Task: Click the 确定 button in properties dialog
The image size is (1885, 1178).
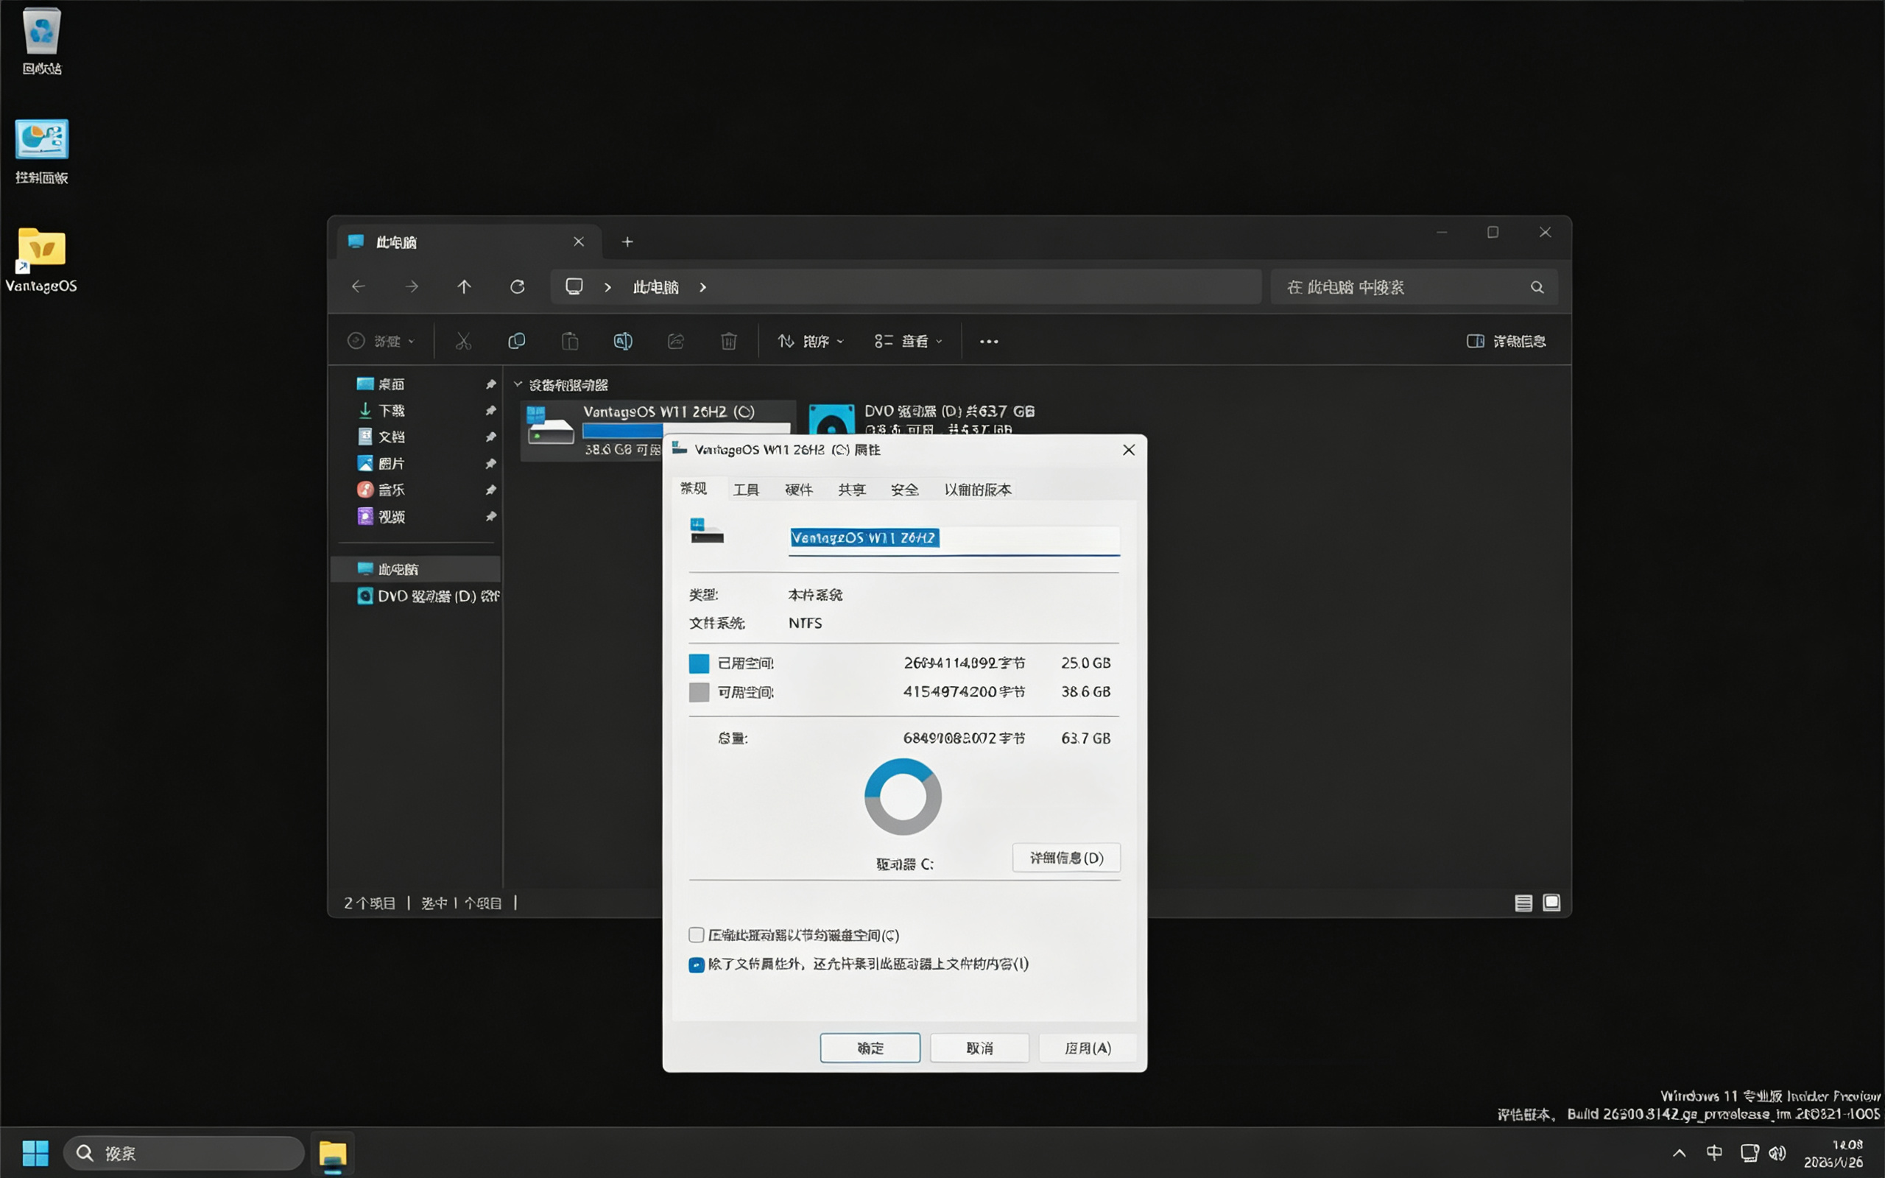Action: 870,1048
